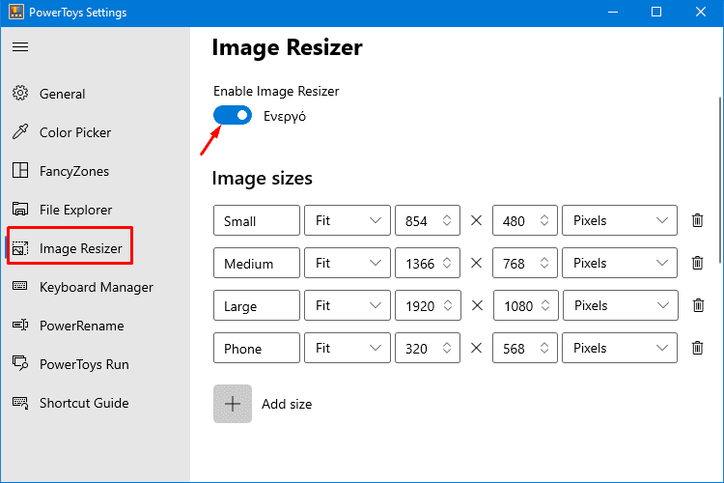The height and width of the screenshot is (483, 724).
Task: Open the hamburger navigation menu
Action: [x=20, y=47]
